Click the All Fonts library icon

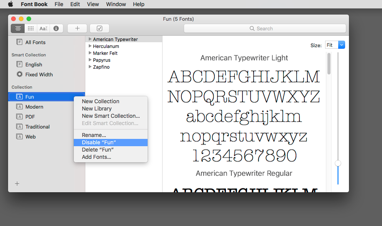pyautogui.click(x=19, y=42)
